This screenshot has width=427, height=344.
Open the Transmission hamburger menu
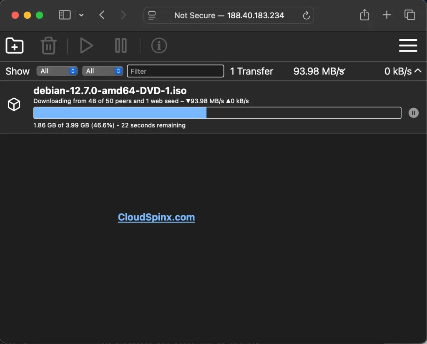click(x=408, y=45)
